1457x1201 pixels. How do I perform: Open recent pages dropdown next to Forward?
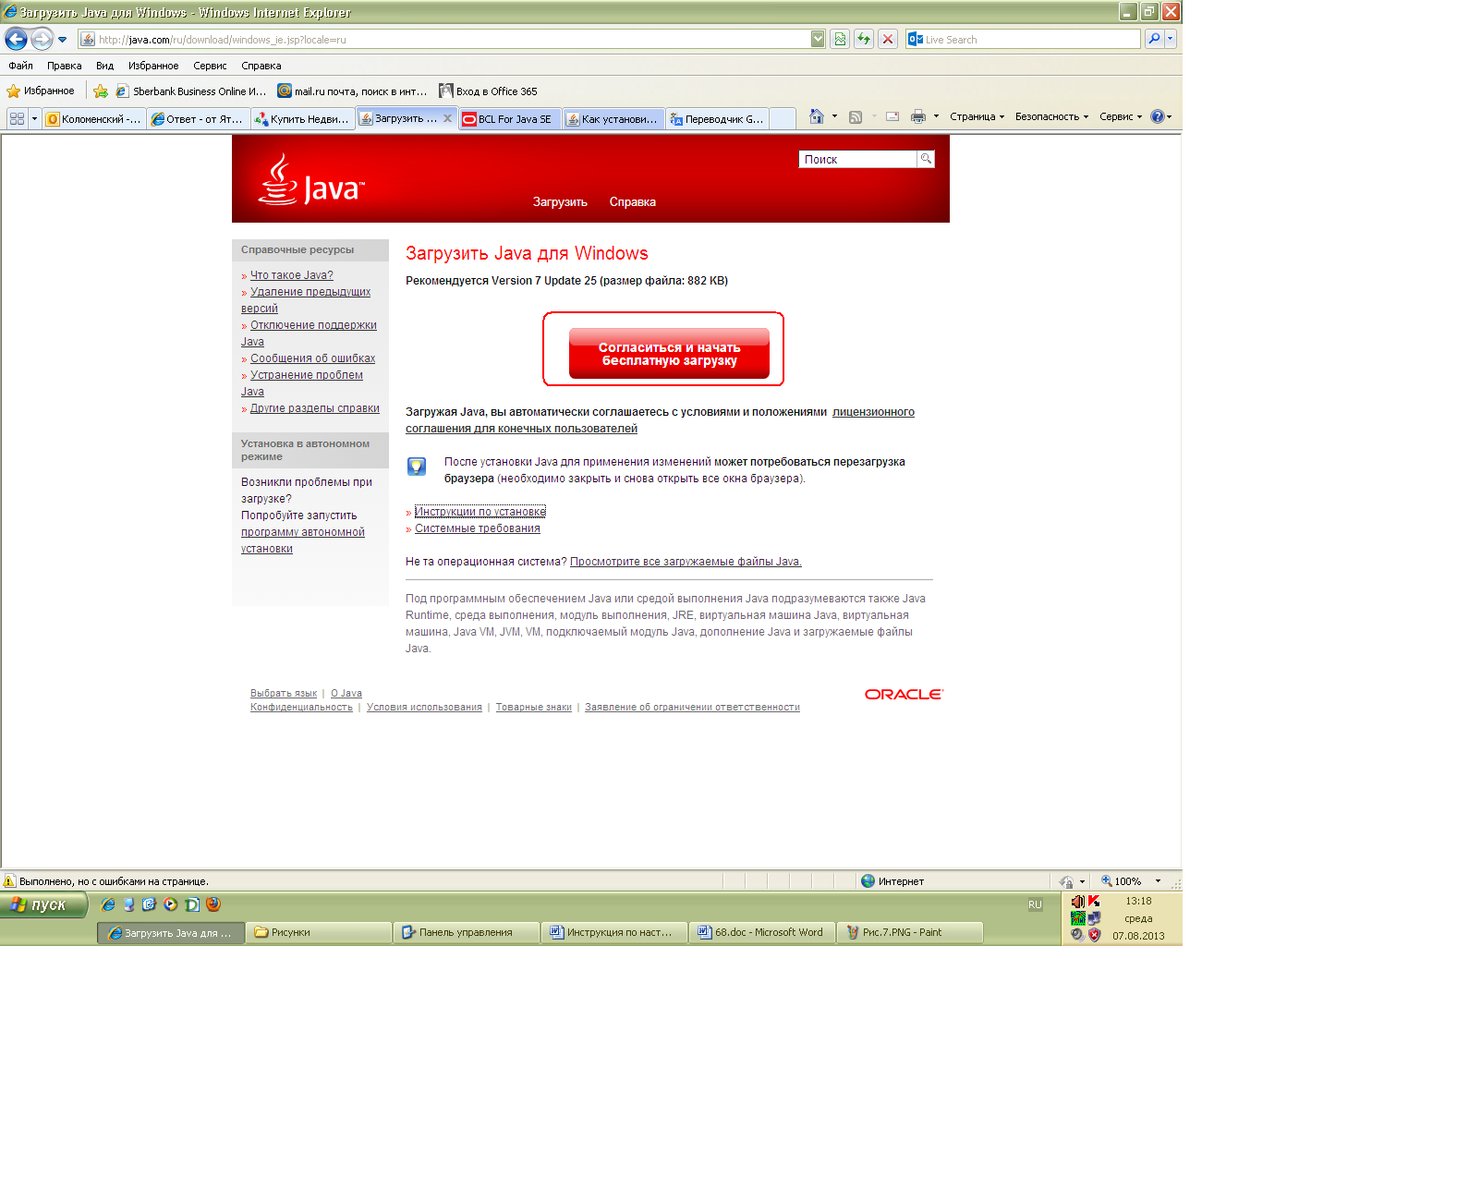[x=62, y=40]
